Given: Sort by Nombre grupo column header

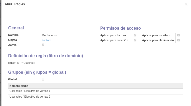Looking at the screenshot, I should pyautogui.click(x=19, y=86).
